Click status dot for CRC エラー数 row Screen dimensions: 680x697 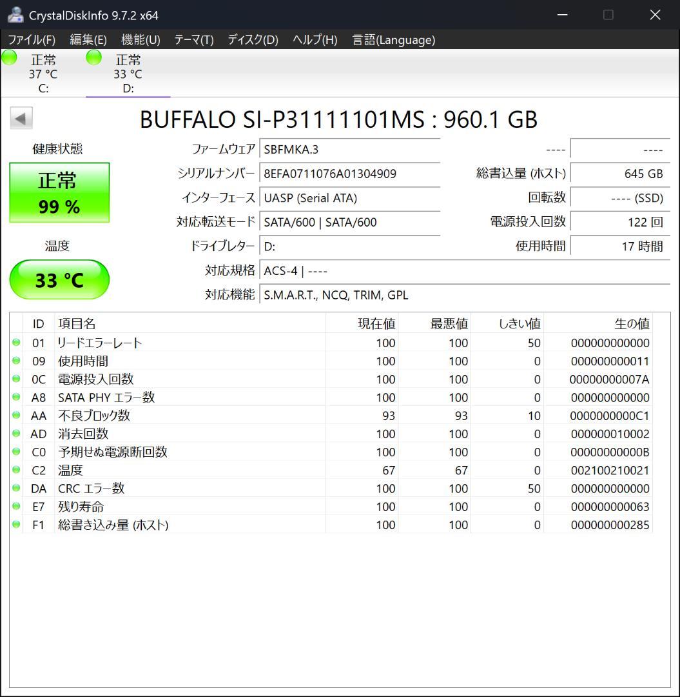point(16,488)
